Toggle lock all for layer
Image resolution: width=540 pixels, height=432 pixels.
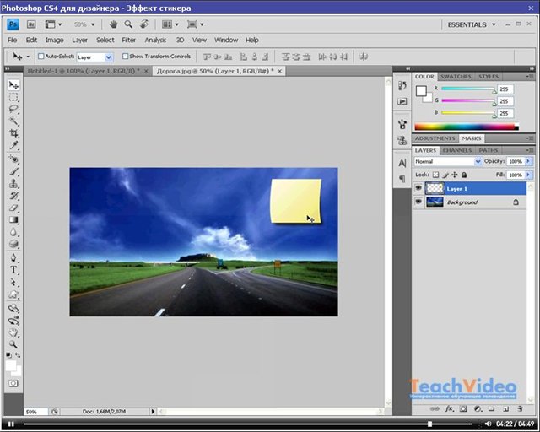coord(464,175)
